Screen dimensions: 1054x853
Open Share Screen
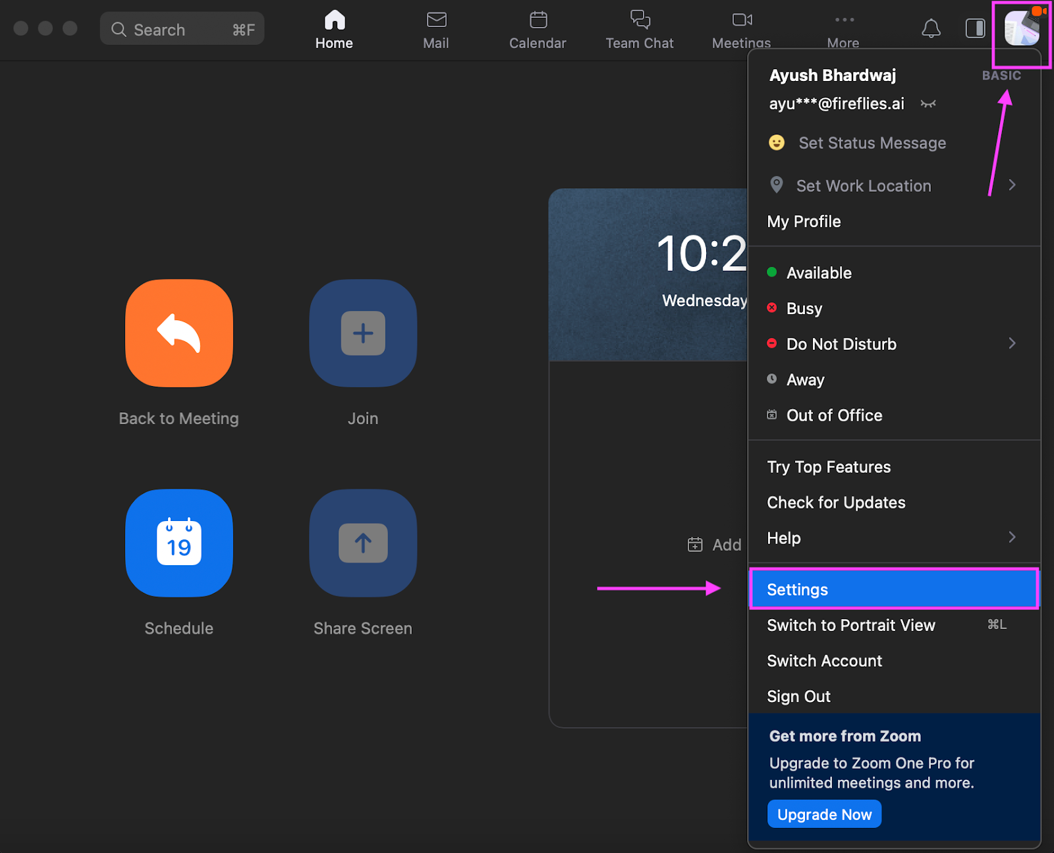pos(362,543)
